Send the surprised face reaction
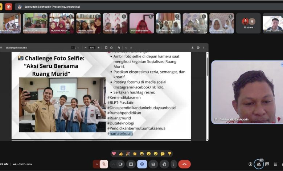This screenshot has width=283, height=171. [149, 154]
